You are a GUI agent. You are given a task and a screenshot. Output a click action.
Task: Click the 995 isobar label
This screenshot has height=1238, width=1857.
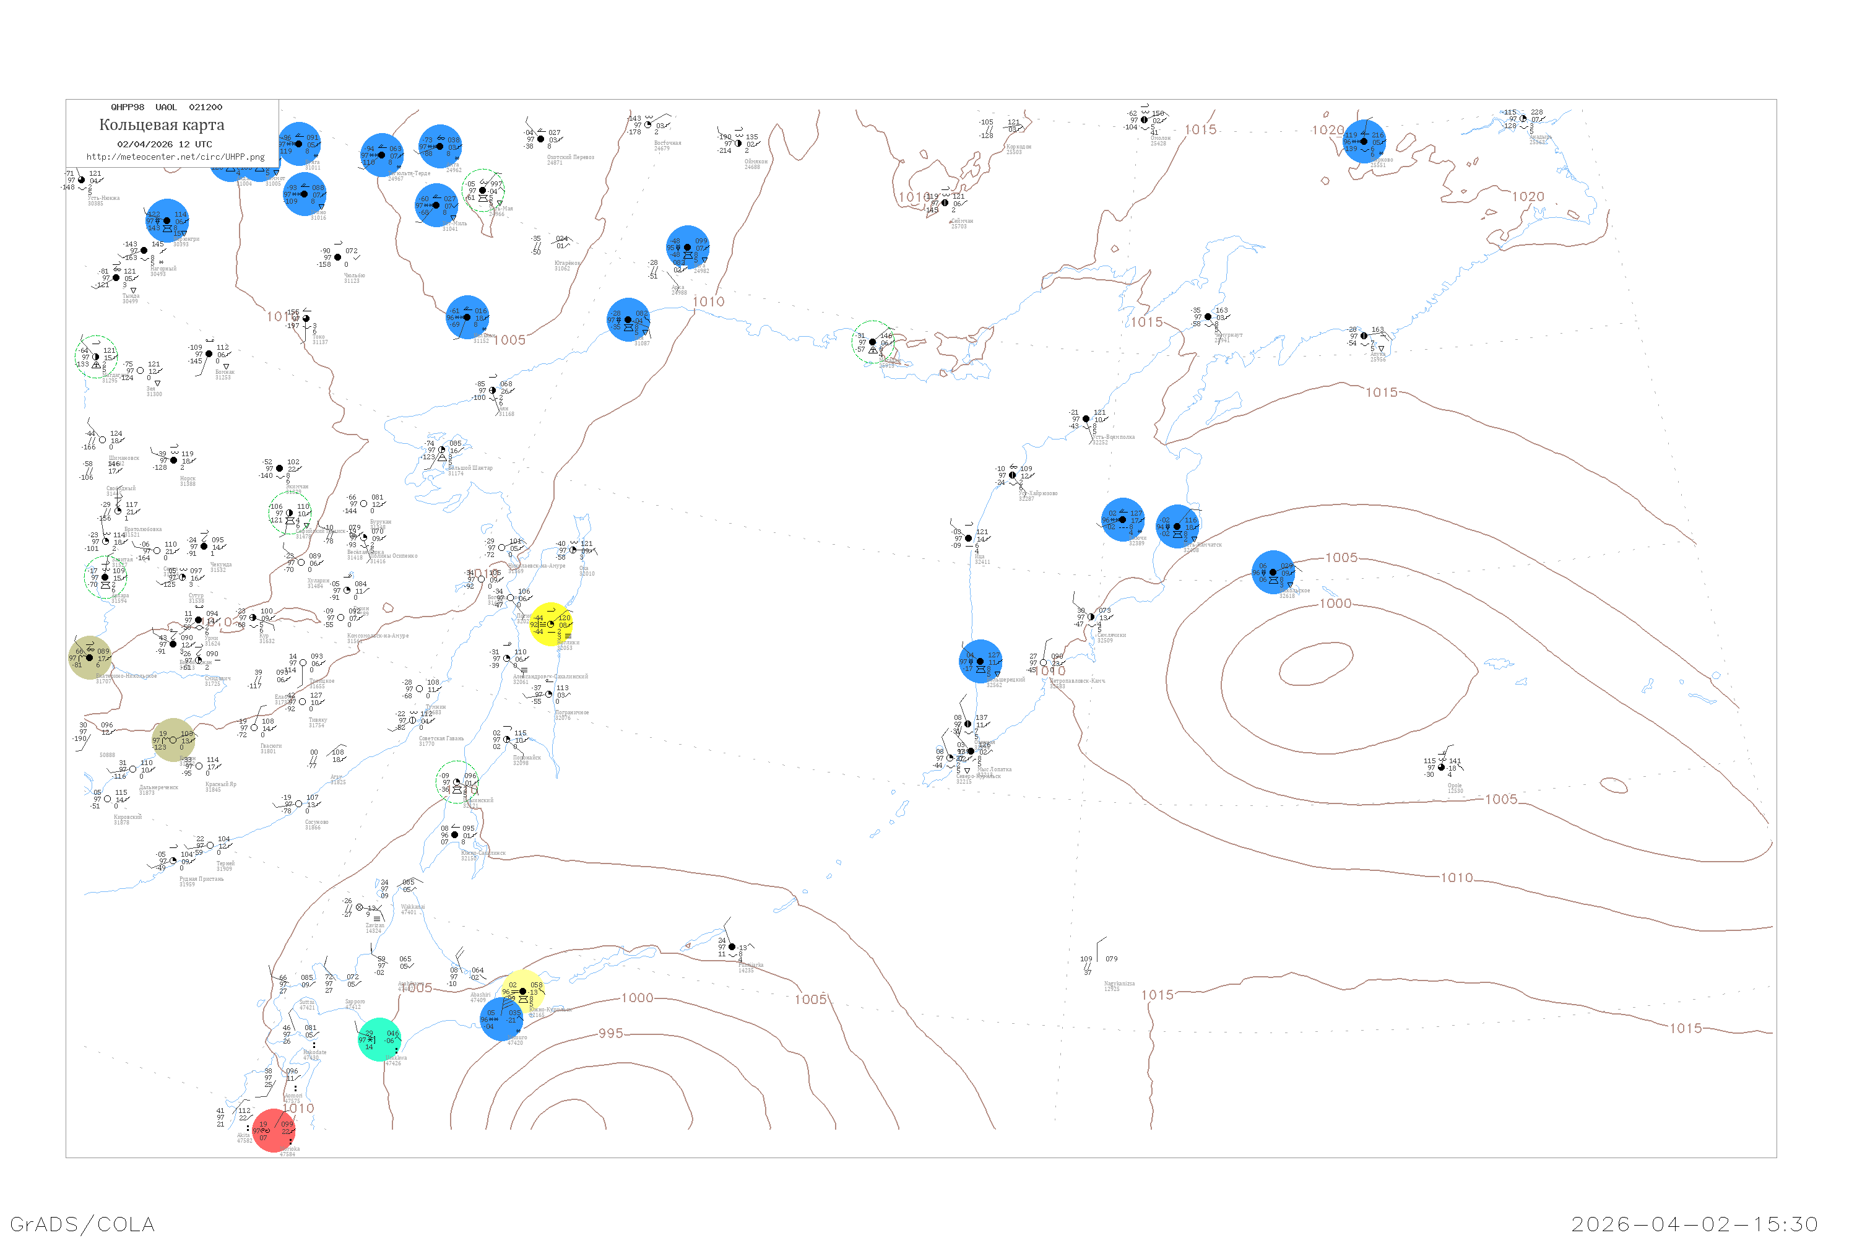(610, 1034)
